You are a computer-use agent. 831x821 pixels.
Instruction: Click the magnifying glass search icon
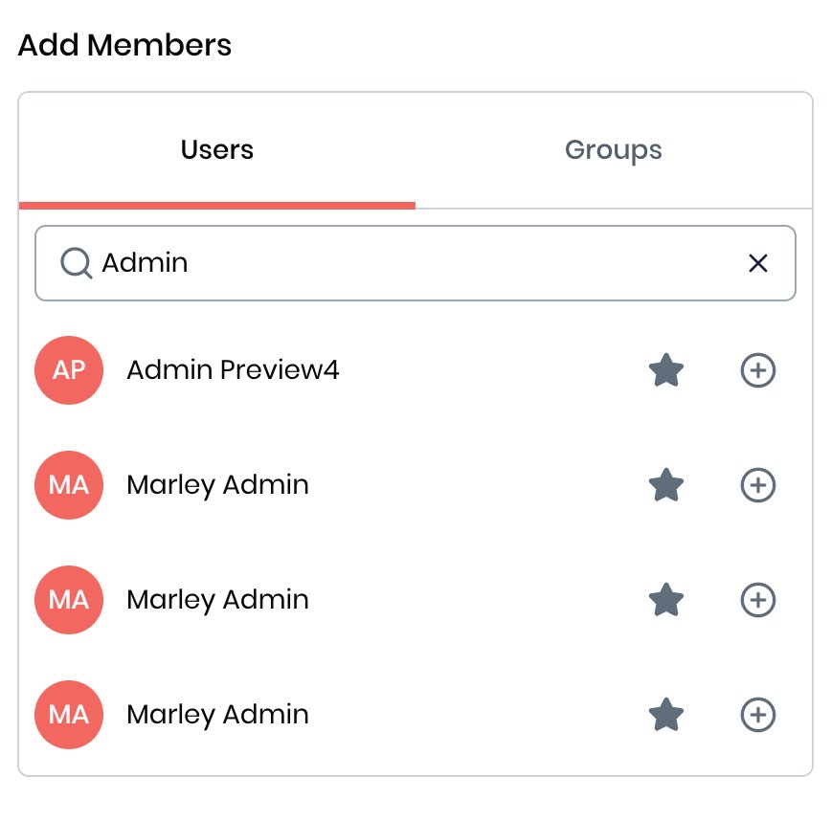click(x=76, y=263)
